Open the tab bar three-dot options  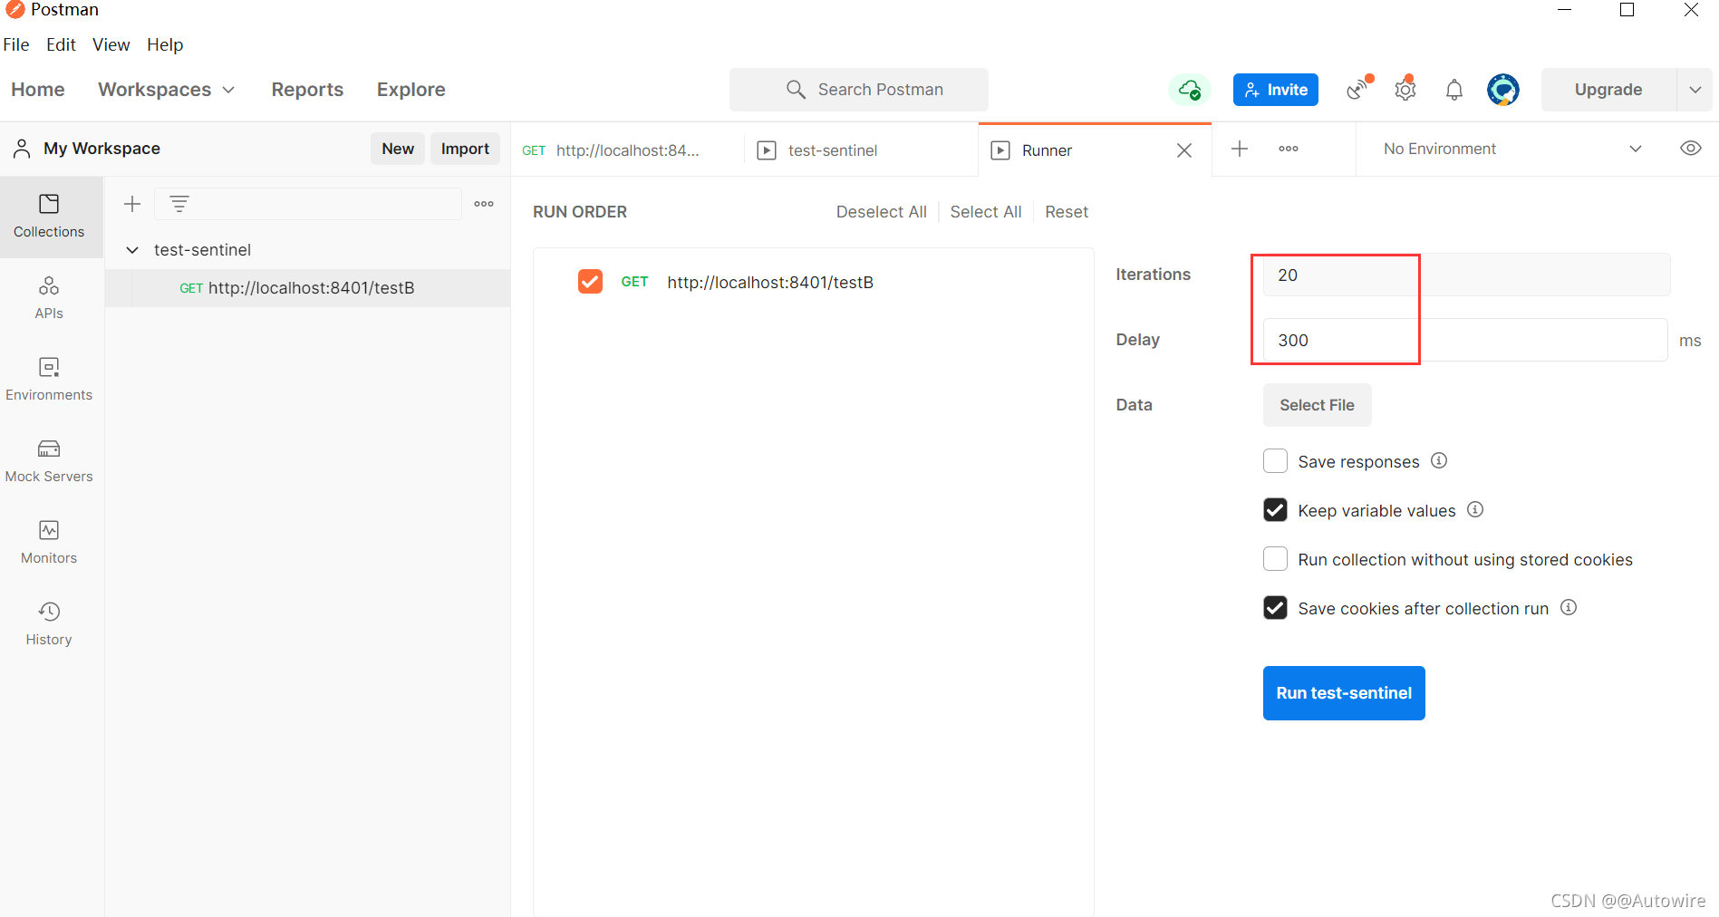[1289, 149]
